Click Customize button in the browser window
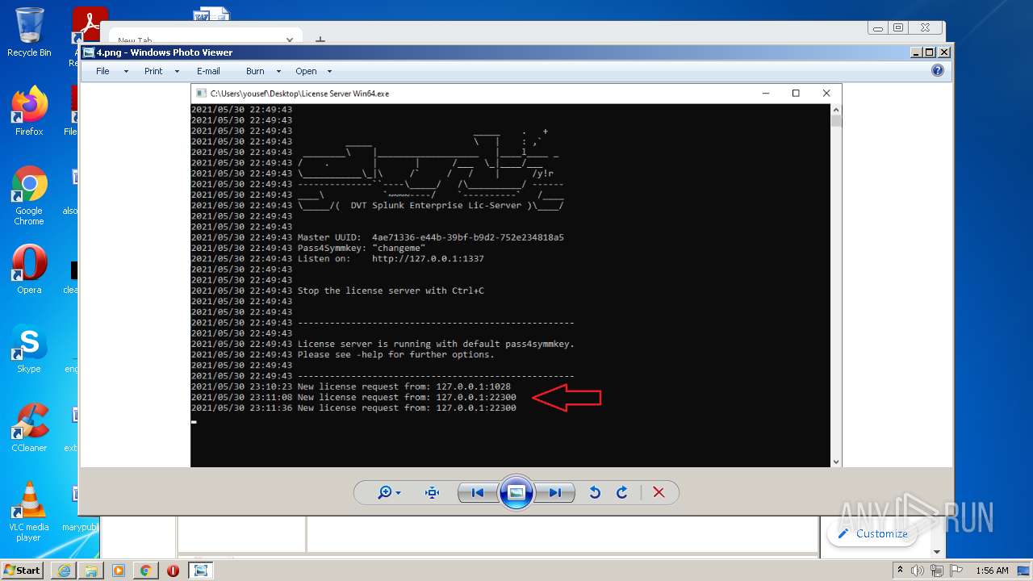The height and width of the screenshot is (581, 1033). (872, 533)
